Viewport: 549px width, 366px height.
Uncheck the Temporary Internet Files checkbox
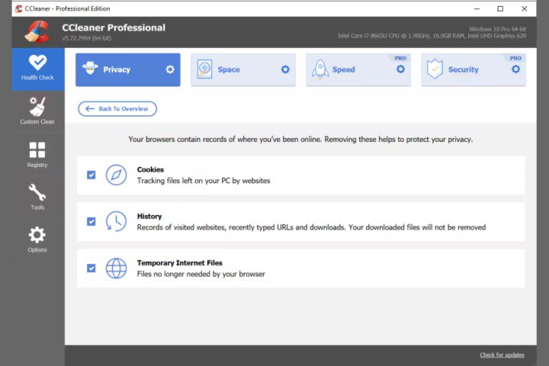pyautogui.click(x=91, y=268)
